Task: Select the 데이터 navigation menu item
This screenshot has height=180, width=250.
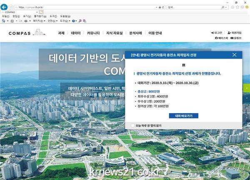Action: pyautogui.click(x=75, y=33)
